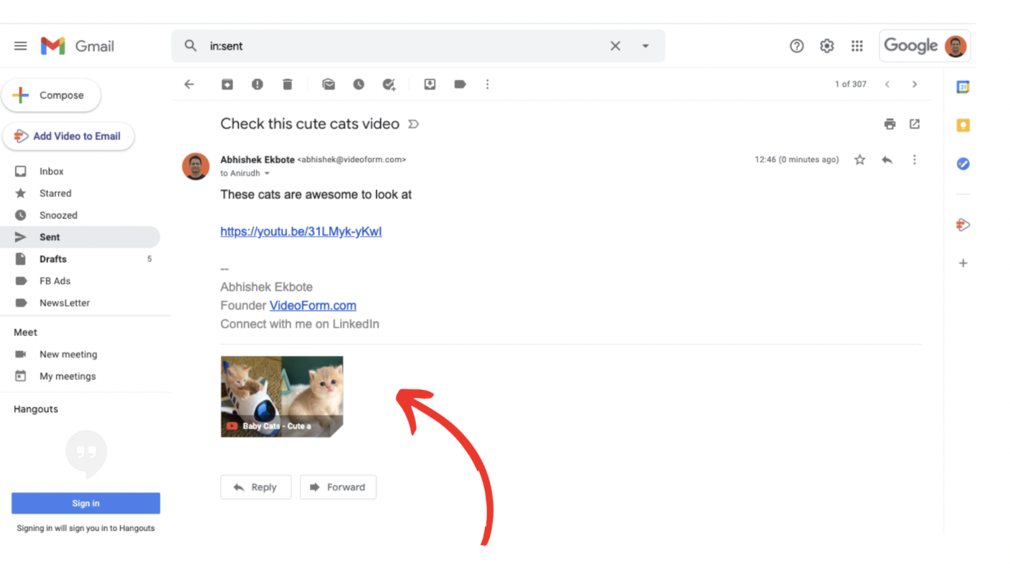
Task: Open VideoForm add-on in side panel
Action: 963,225
